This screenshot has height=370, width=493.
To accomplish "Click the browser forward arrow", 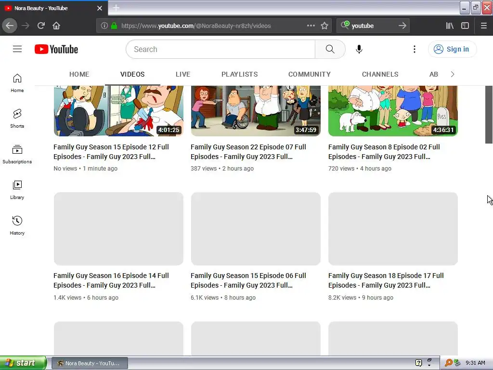I will pyautogui.click(x=26, y=26).
